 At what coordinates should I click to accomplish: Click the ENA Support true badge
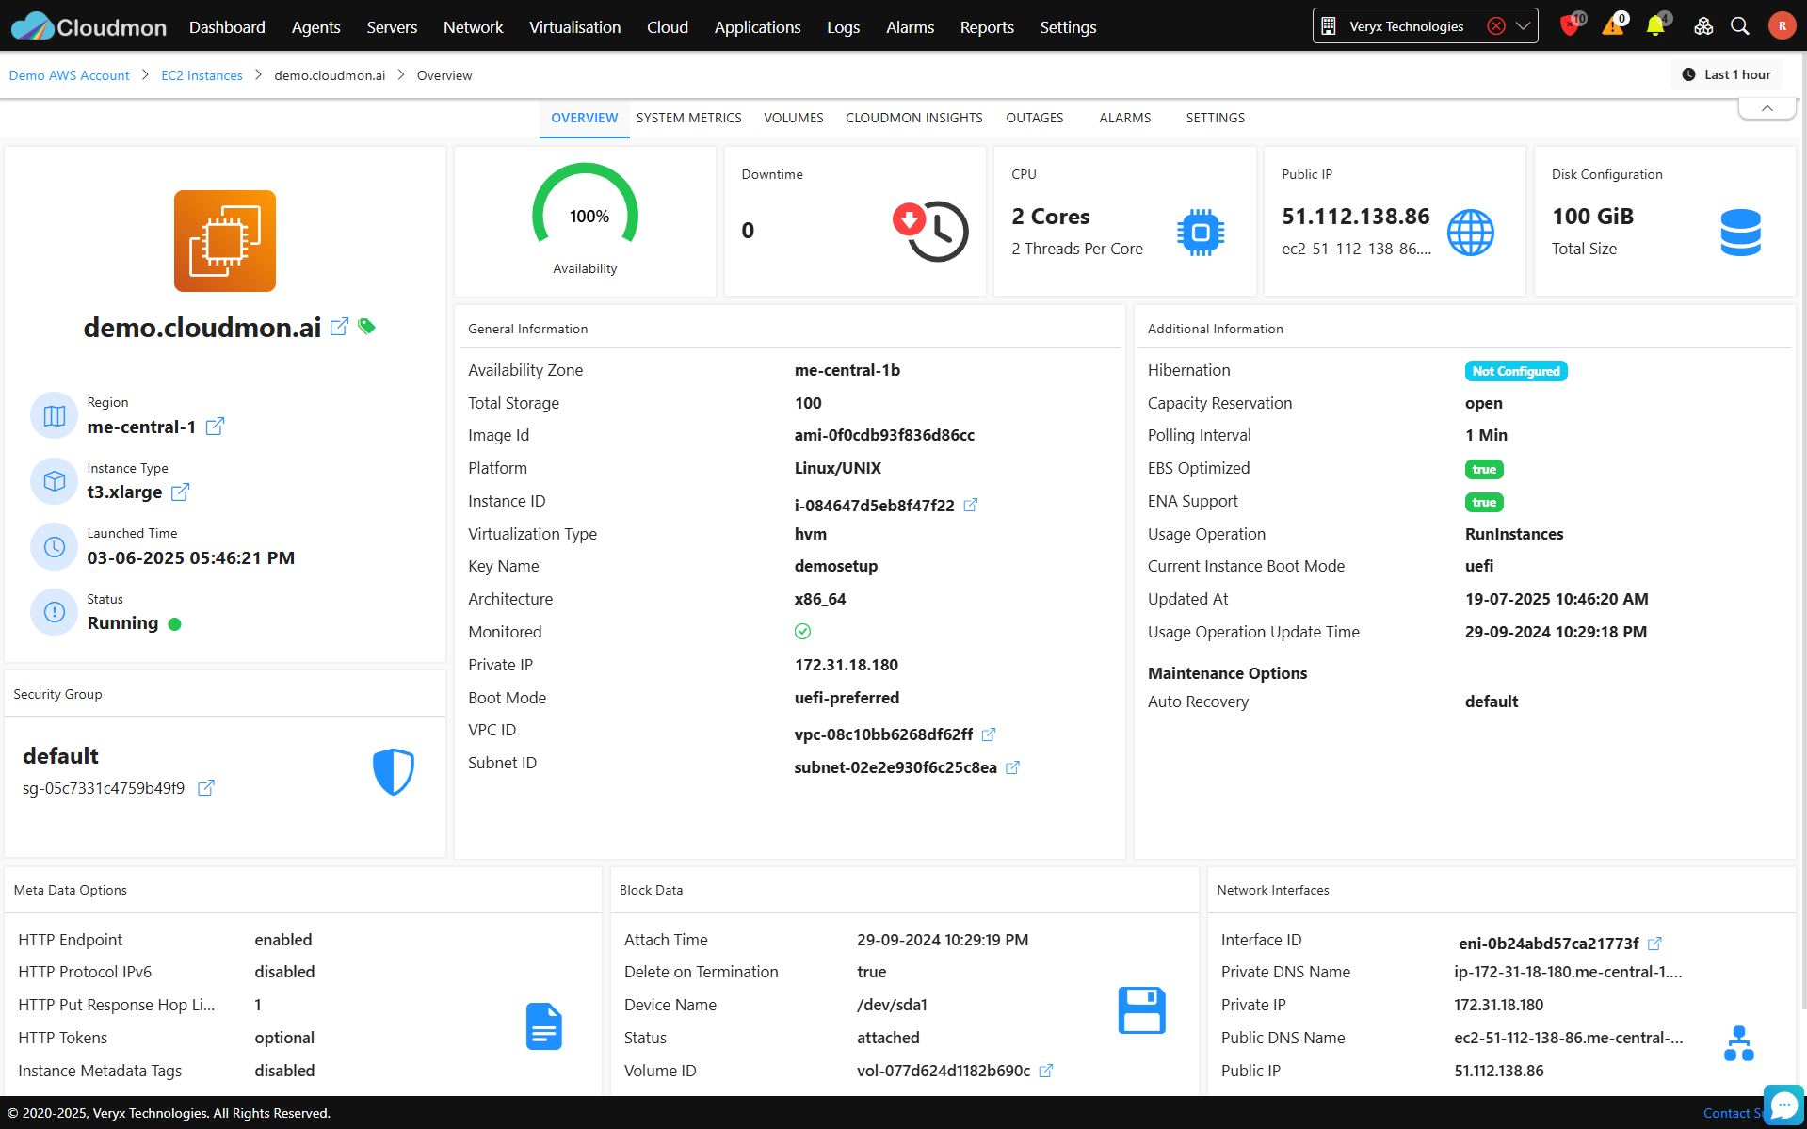1484,502
